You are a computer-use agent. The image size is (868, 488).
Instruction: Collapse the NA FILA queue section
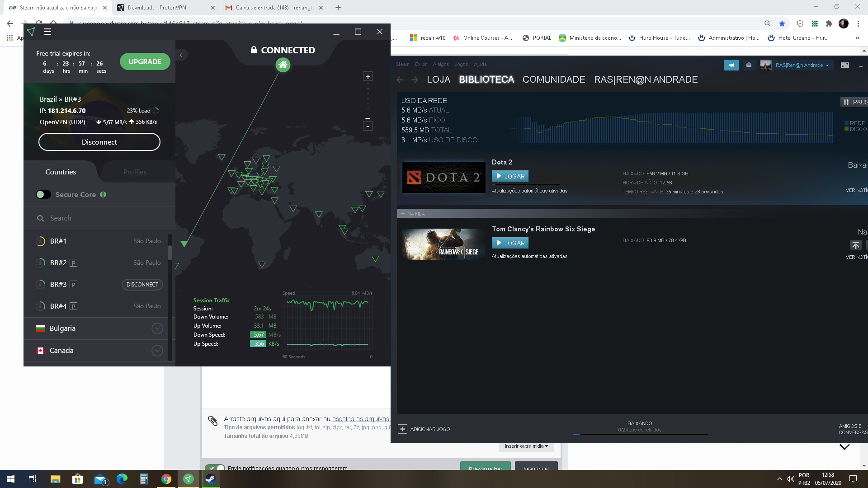click(x=402, y=214)
